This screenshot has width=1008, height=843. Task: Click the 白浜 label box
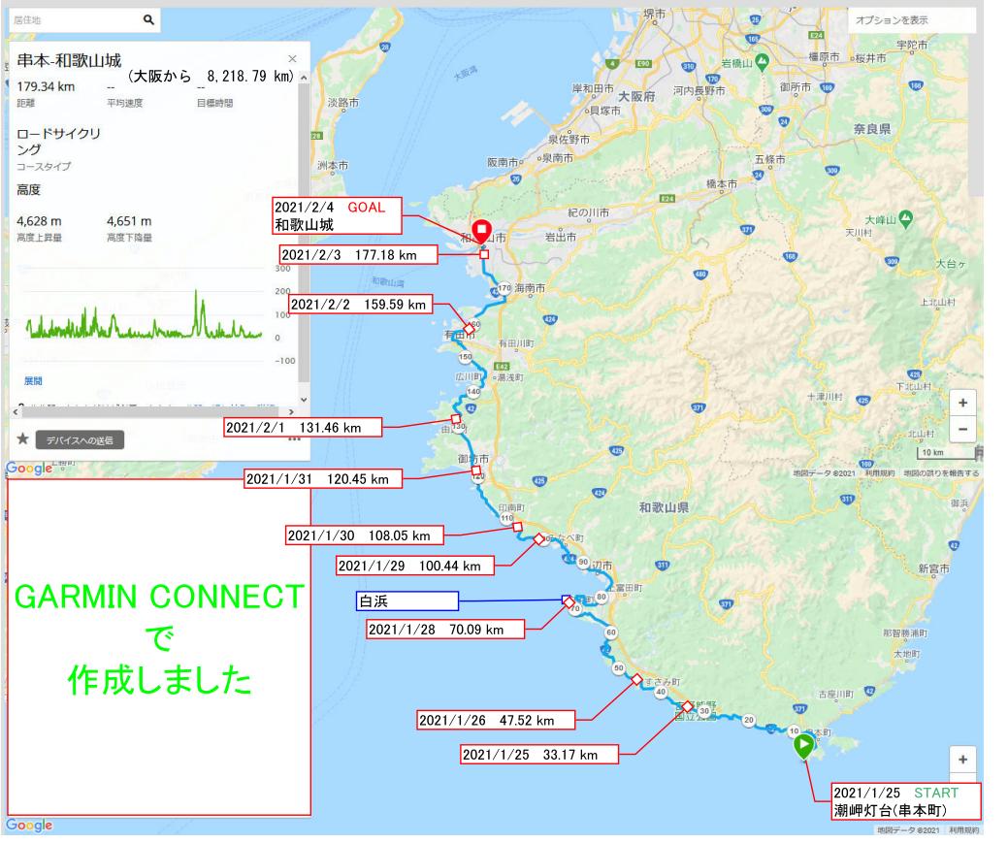point(406,600)
